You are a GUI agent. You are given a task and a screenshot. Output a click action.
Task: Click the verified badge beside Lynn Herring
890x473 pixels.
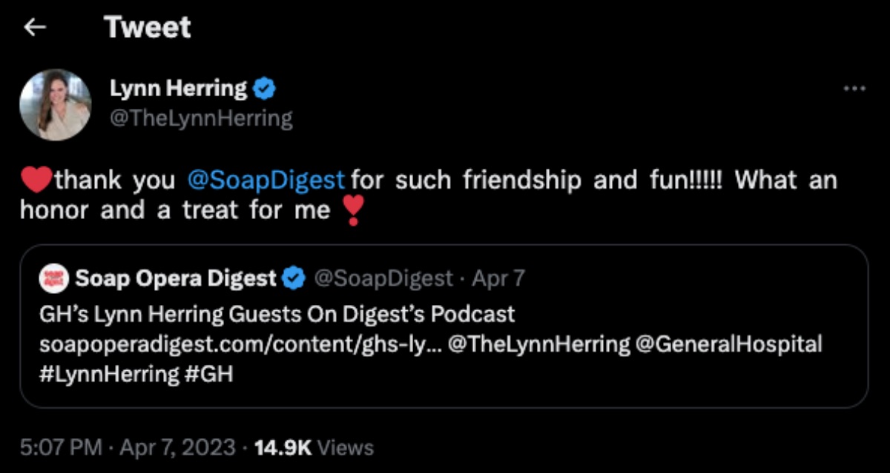click(265, 90)
